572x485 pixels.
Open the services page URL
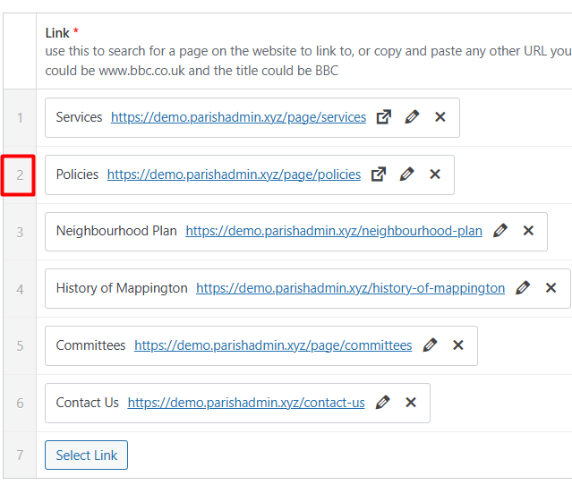tap(239, 117)
